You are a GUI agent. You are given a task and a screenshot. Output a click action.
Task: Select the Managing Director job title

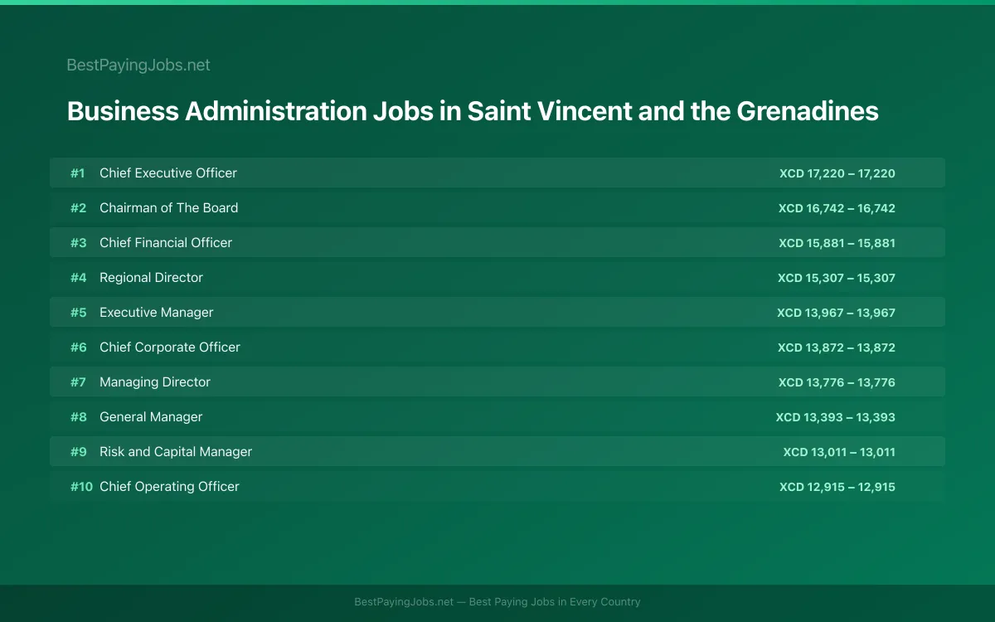[155, 381]
